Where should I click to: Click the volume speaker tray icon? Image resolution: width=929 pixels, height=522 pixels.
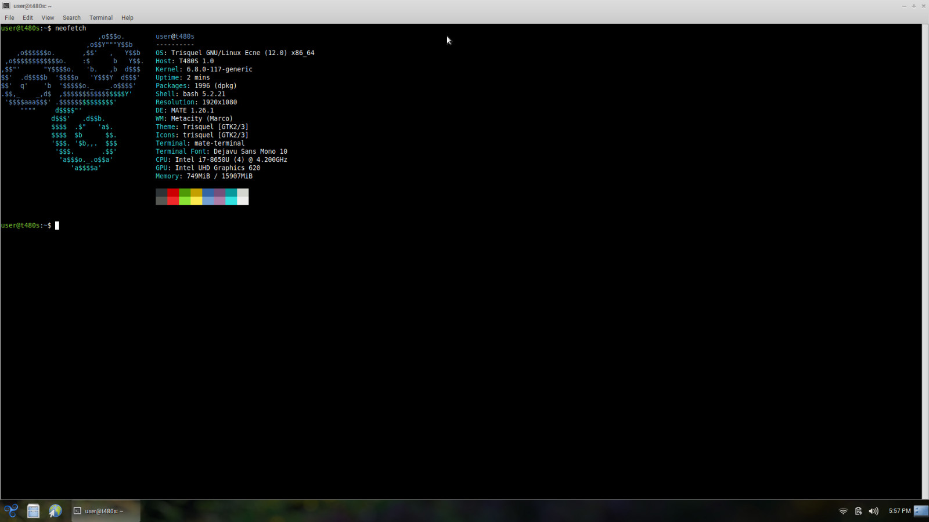pos(873,511)
